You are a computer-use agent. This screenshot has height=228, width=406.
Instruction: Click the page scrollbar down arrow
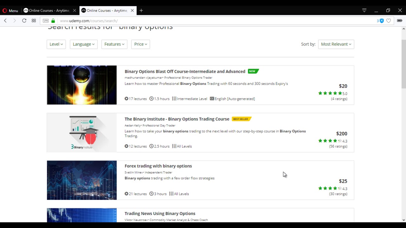point(403,220)
